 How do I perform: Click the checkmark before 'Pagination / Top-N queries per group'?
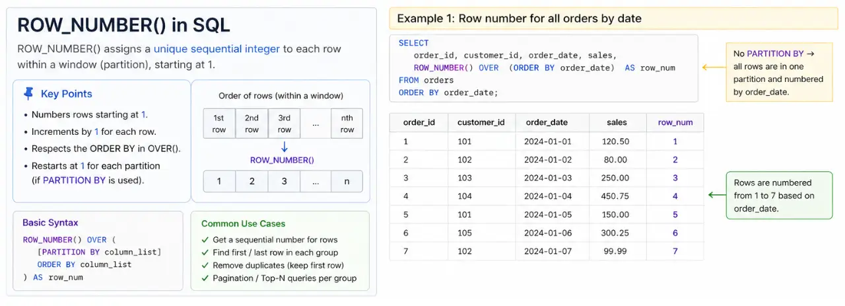click(x=205, y=278)
